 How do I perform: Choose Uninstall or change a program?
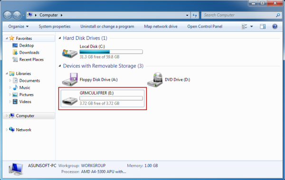[107, 27]
